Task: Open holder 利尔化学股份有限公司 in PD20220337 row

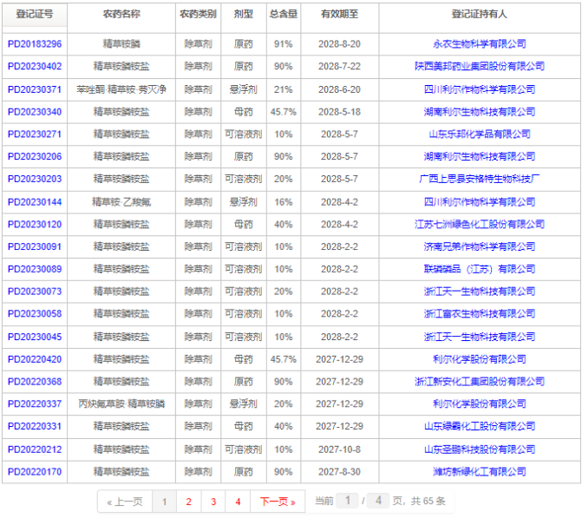Action: coord(480,403)
